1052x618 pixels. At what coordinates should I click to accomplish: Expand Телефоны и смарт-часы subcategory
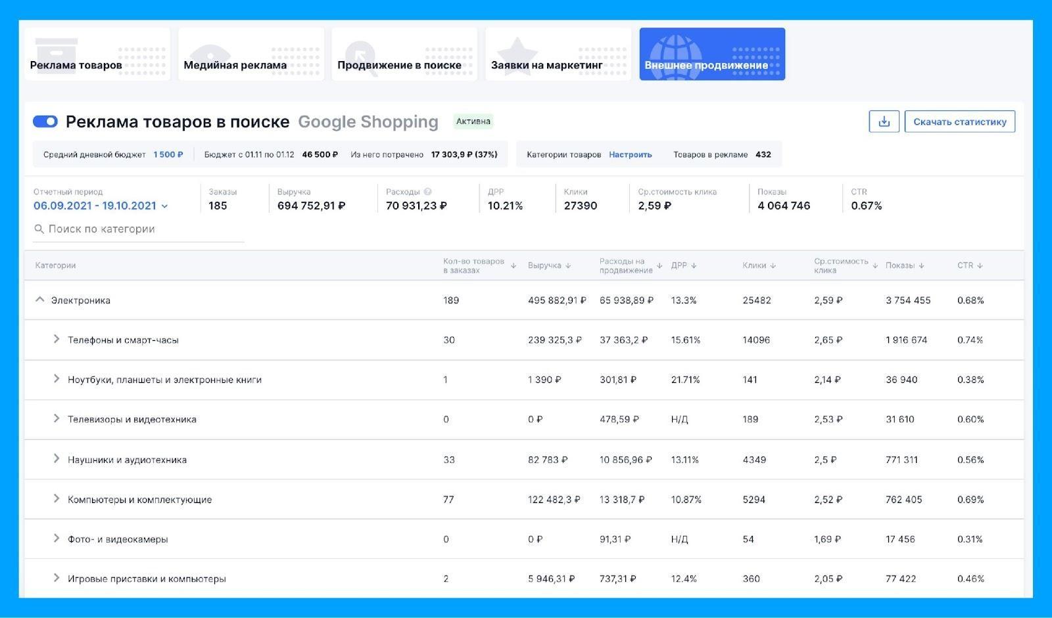click(x=57, y=339)
